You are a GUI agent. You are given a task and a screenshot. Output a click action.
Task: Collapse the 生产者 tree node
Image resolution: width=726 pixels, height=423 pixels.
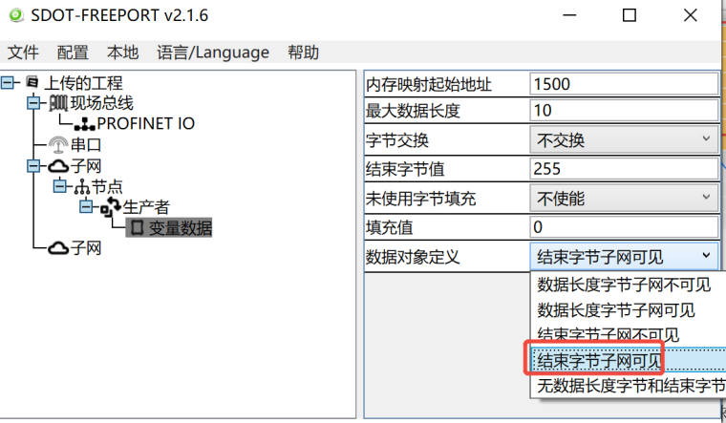[87, 207]
